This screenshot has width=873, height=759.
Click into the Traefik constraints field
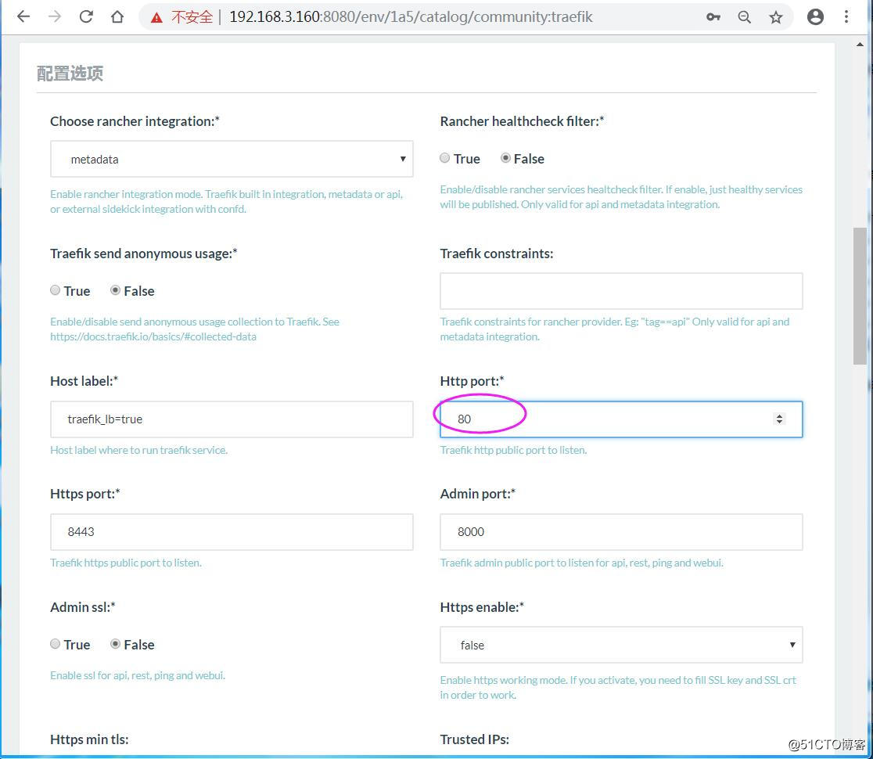tap(621, 290)
